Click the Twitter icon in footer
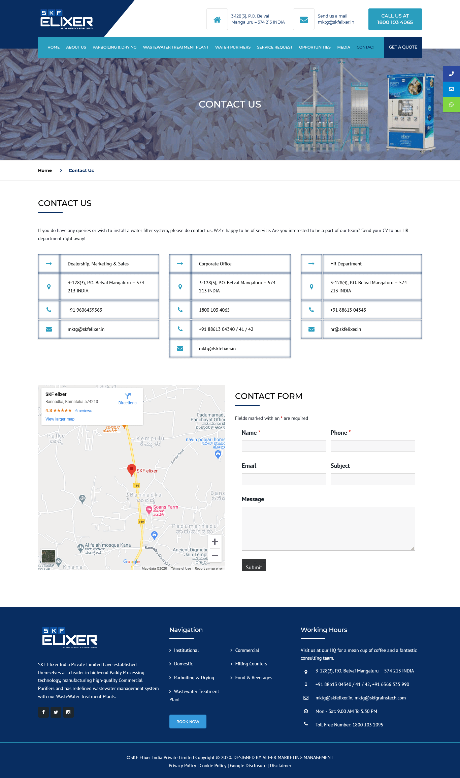This screenshot has width=460, height=778. pyautogui.click(x=56, y=712)
